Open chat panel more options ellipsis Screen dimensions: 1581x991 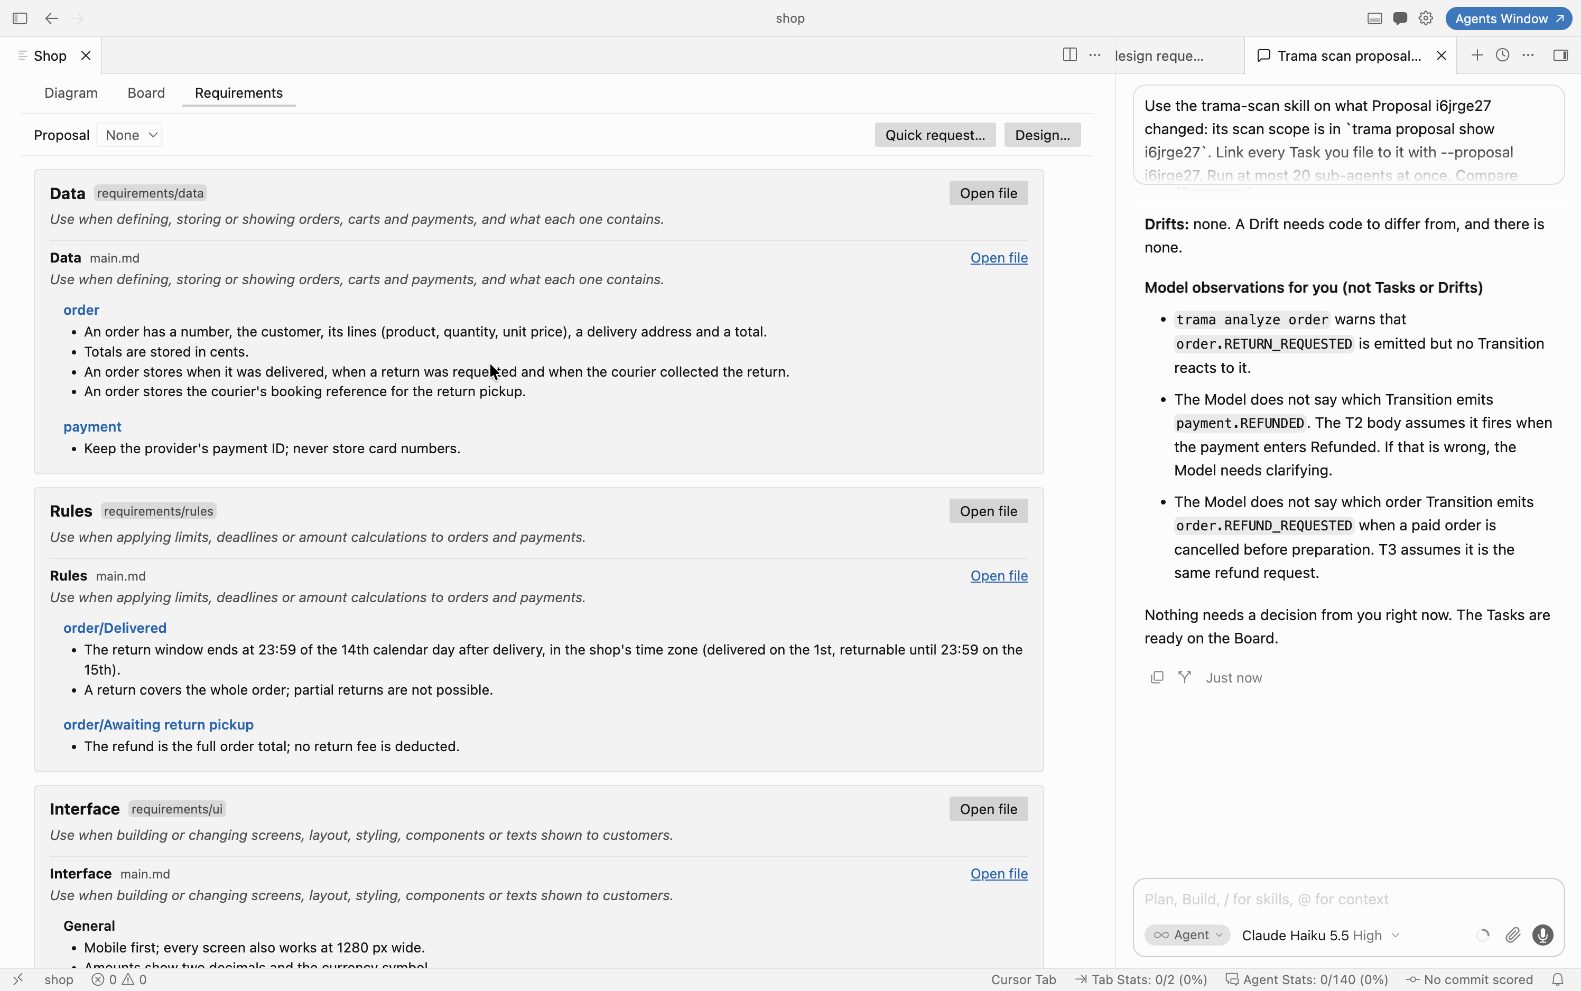tap(1528, 55)
